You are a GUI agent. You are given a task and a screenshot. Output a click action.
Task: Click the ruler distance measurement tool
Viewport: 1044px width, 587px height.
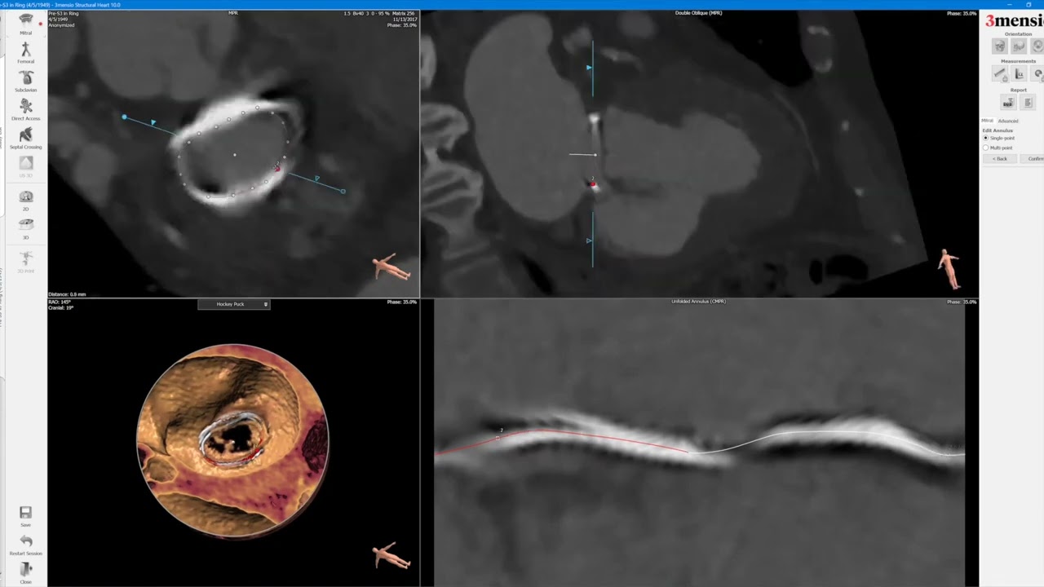(999, 74)
